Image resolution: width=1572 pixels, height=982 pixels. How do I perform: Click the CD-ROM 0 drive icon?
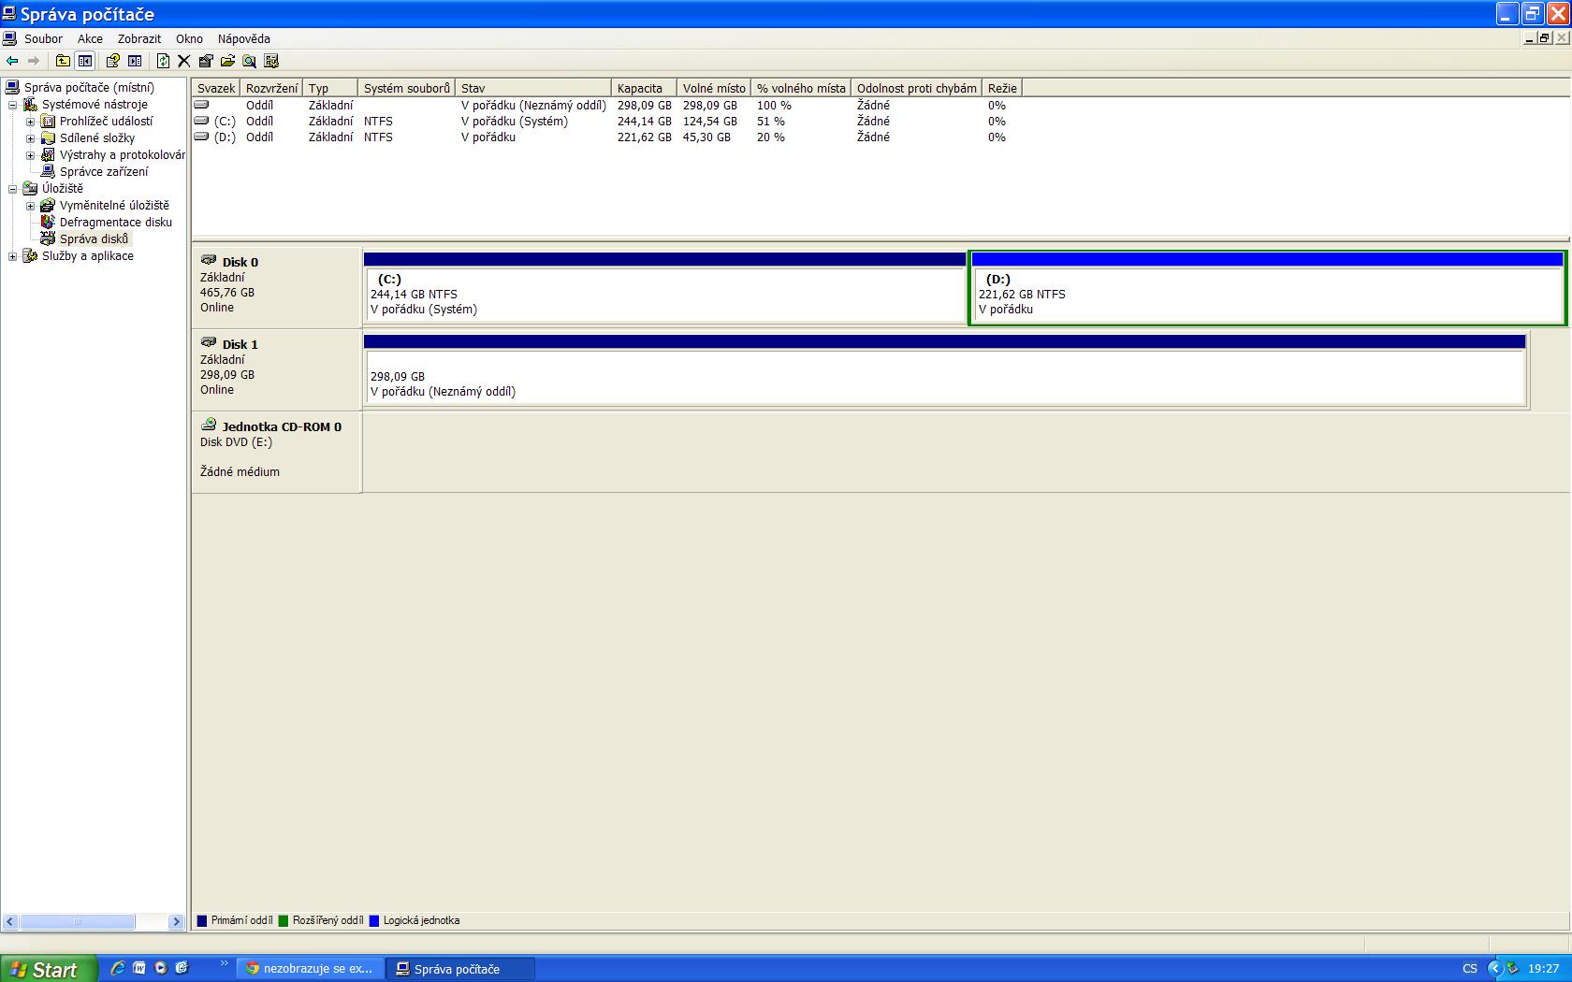209,426
